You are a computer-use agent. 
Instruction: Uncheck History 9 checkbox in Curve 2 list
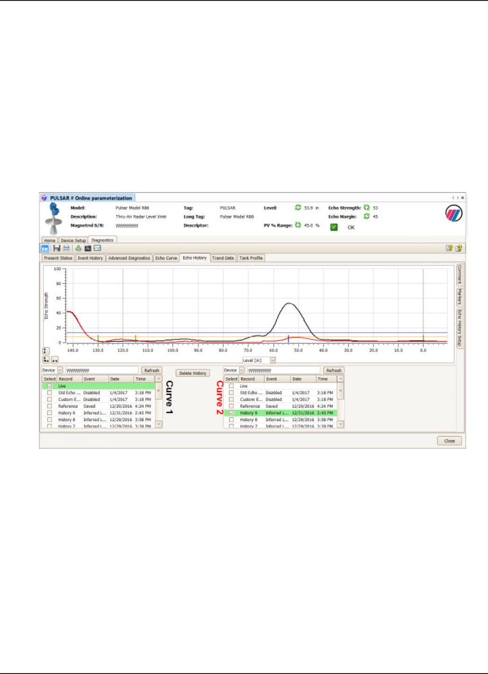231,413
